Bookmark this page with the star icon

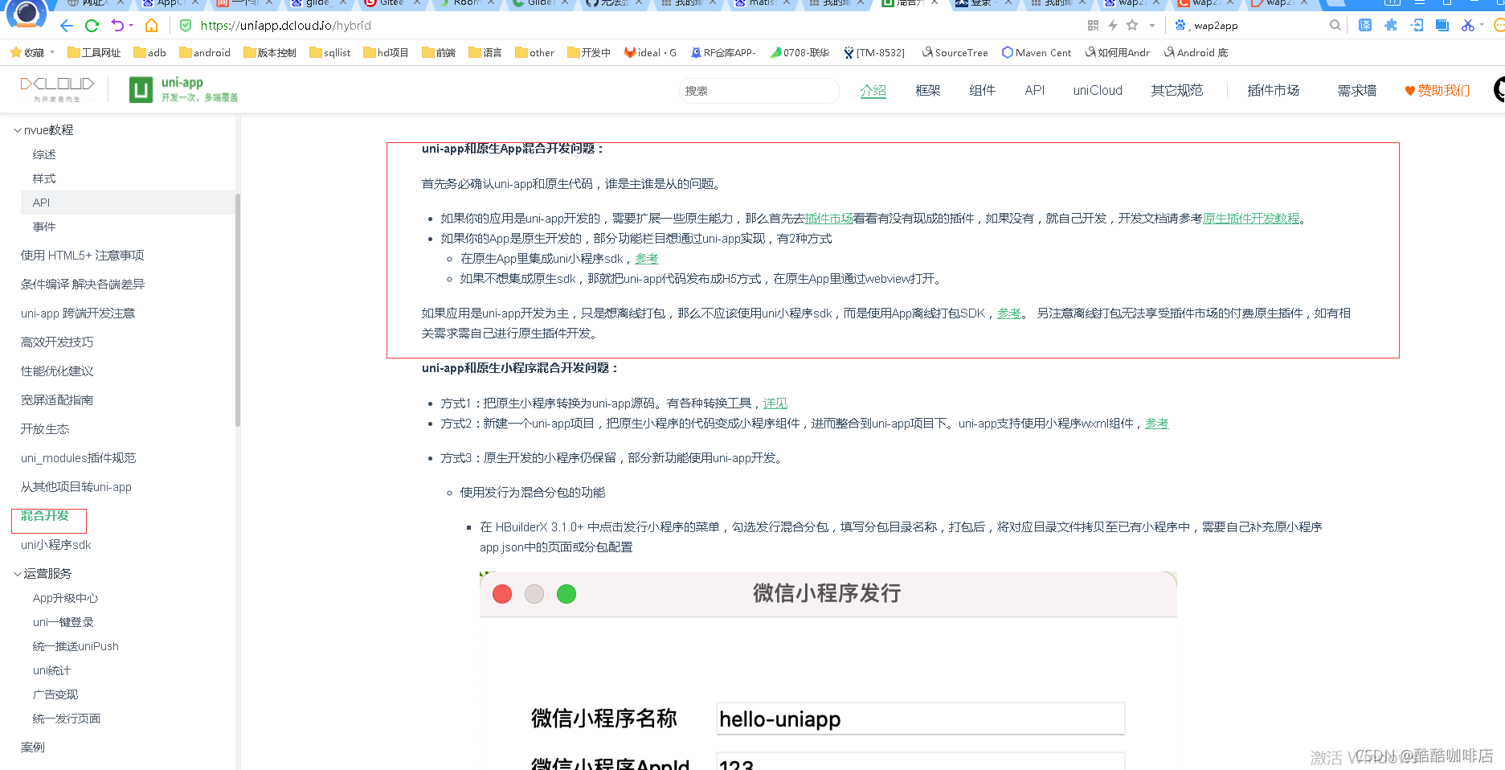click(1132, 26)
